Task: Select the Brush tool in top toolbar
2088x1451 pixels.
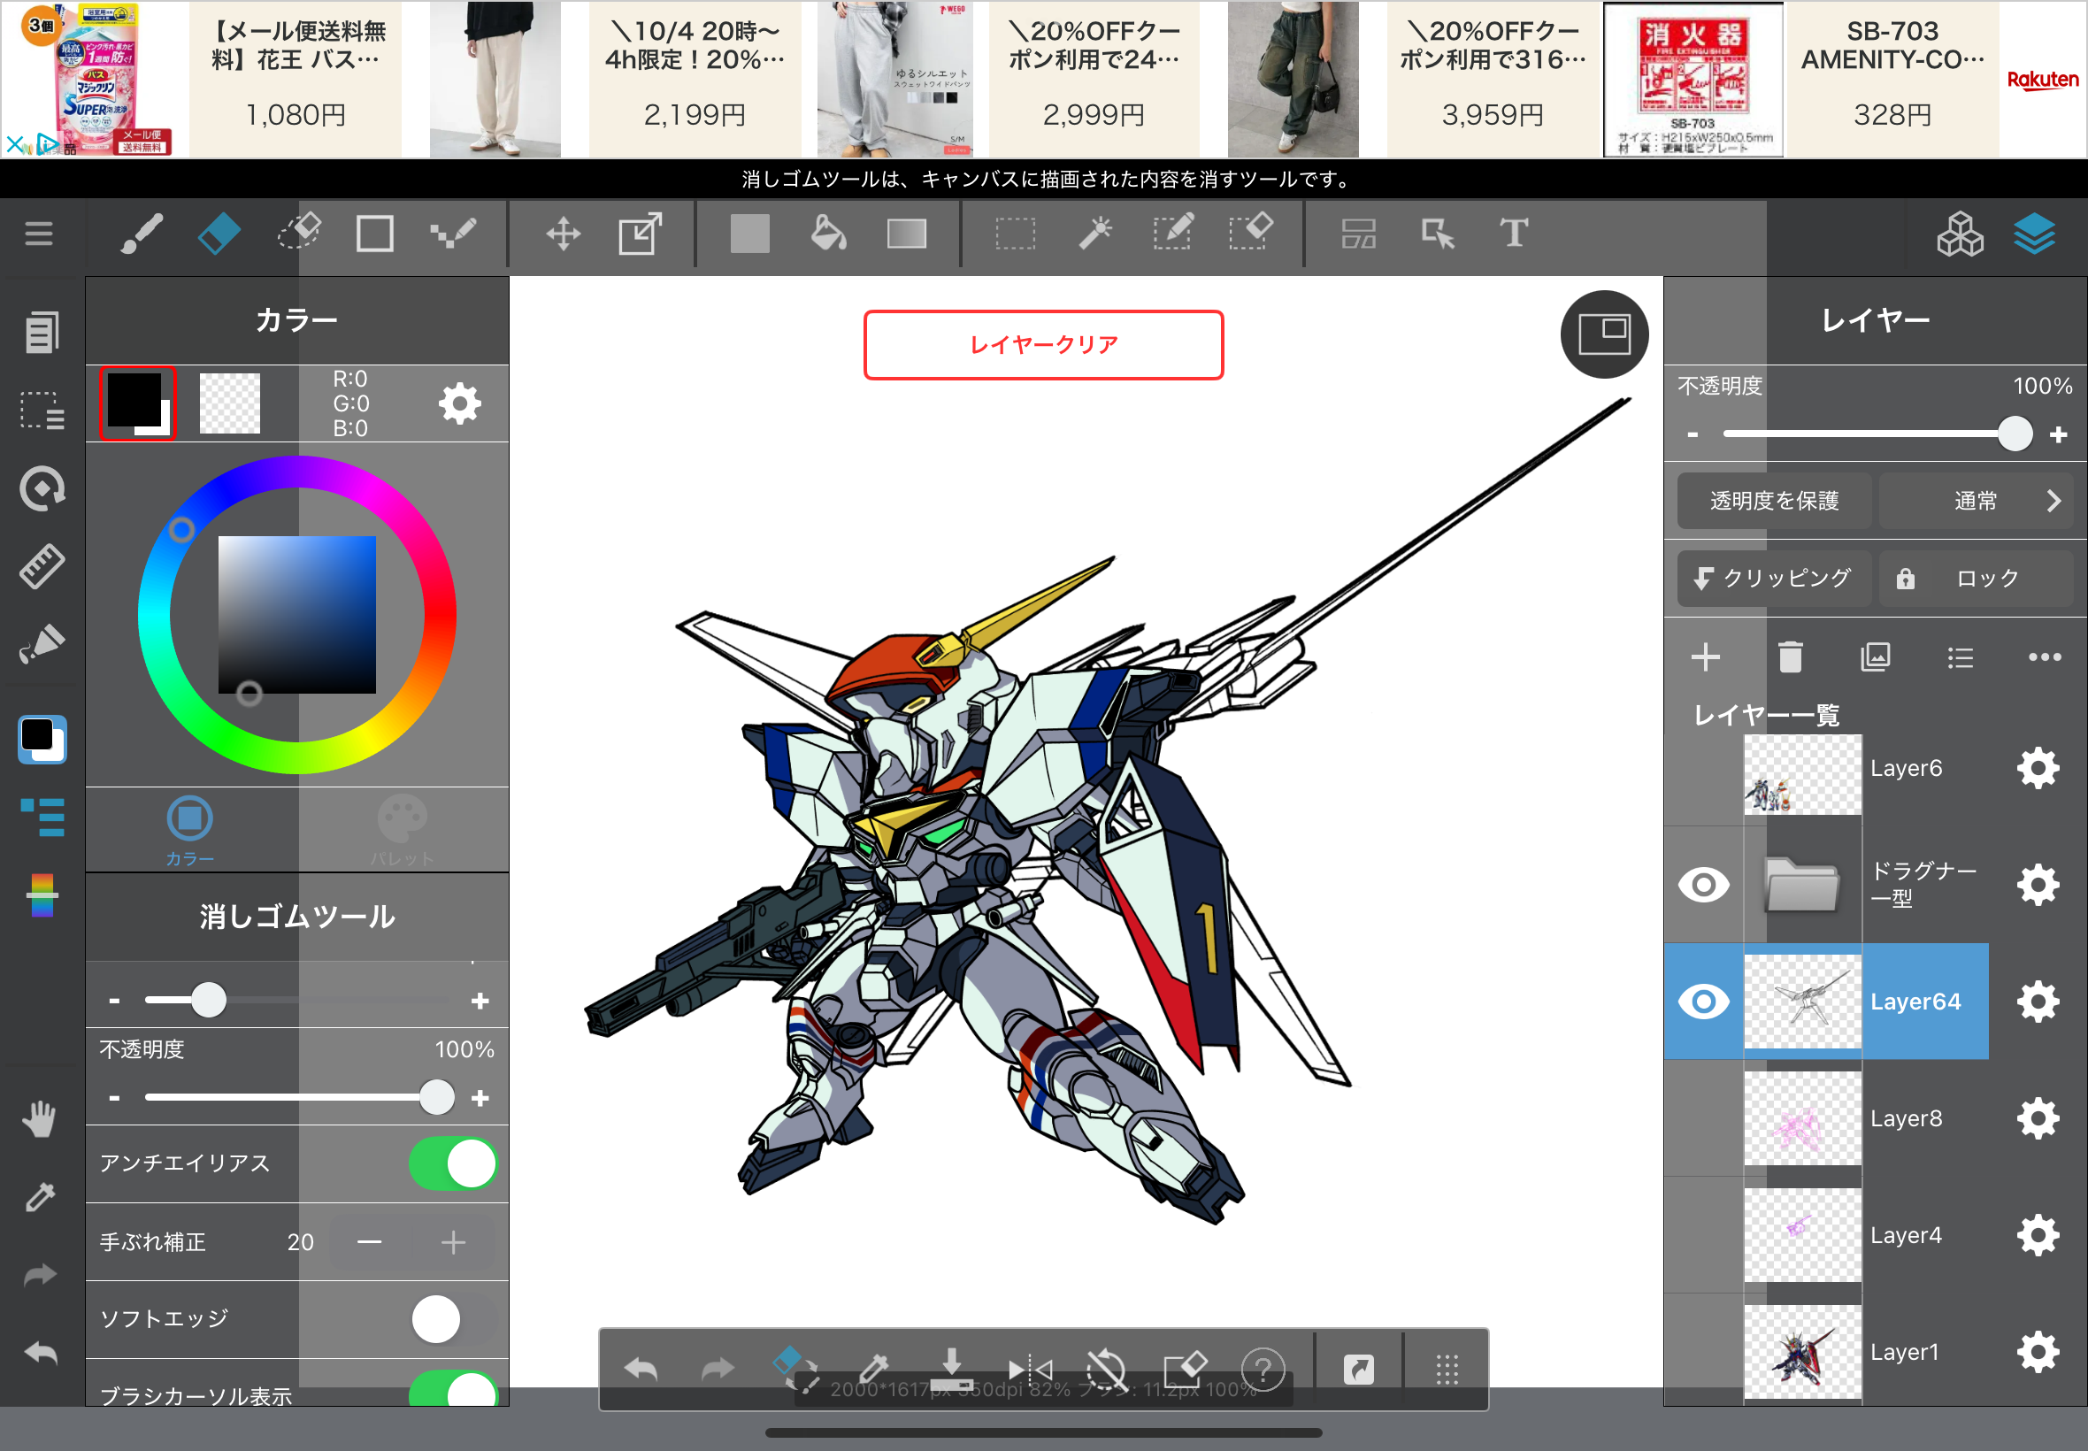Action: [141, 234]
